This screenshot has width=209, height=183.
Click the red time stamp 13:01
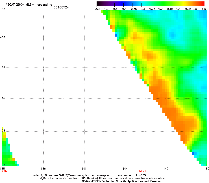(x=142, y=171)
